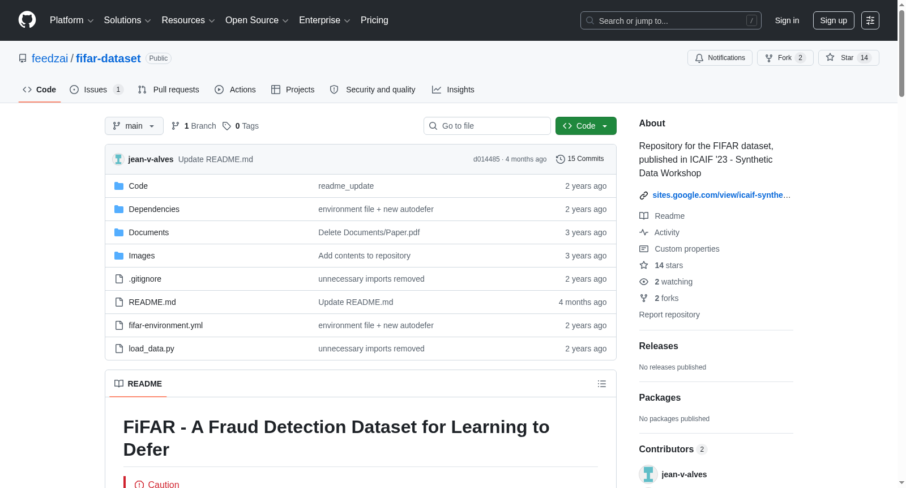
Task: Switch to the Issues tab
Action: [96, 90]
